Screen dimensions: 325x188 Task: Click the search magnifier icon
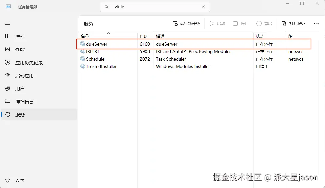click(x=107, y=7)
